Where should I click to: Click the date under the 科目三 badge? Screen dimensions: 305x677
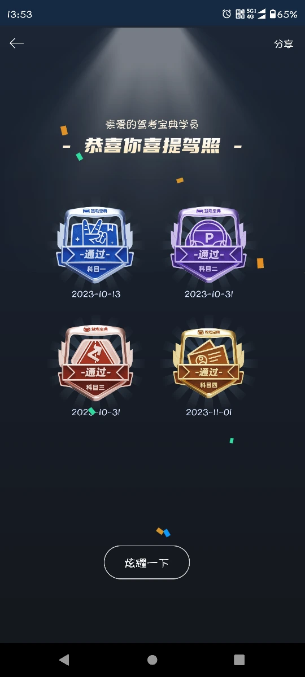(x=96, y=412)
